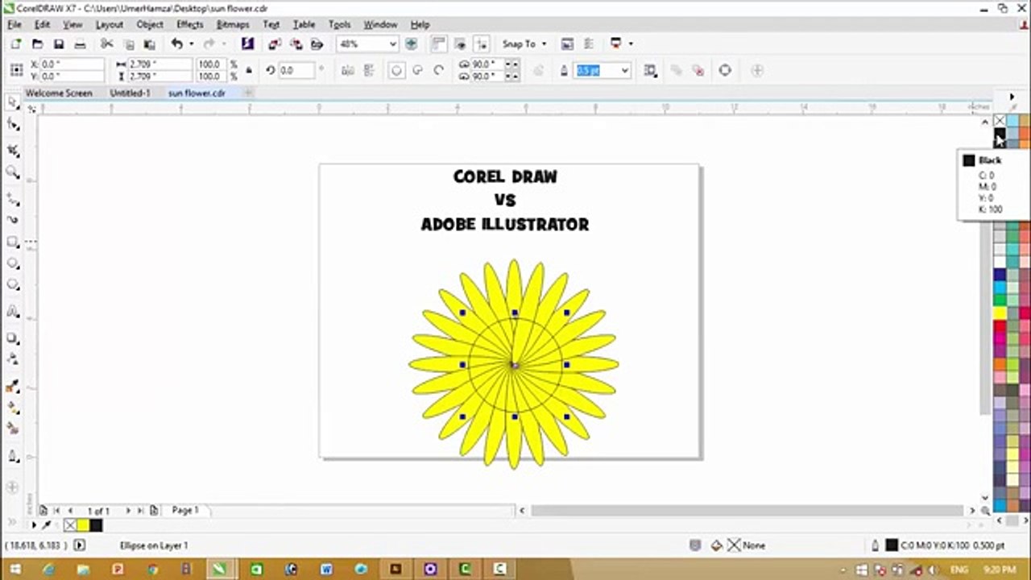The width and height of the screenshot is (1031, 580).
Task: Switch to the Welcome Screen tab
Action: [59, 93]
